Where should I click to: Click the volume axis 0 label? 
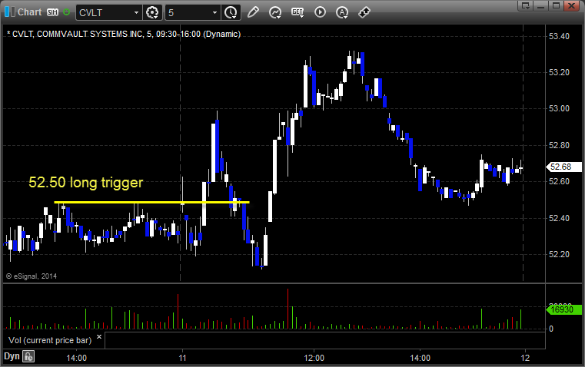click(x=551, y=329)
